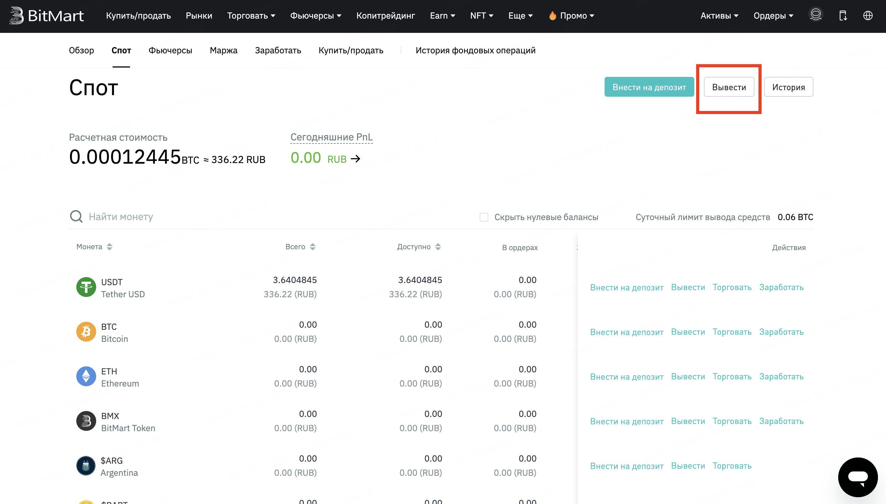Click the 'История' button

coord(789,87)
